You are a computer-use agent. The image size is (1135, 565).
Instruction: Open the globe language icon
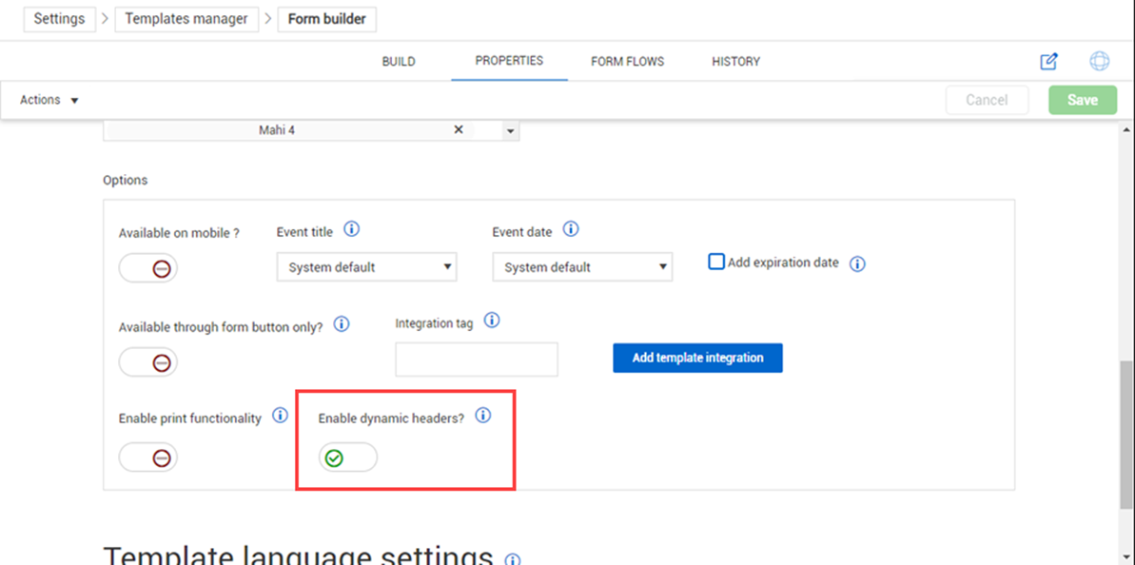coord(1100,62)
